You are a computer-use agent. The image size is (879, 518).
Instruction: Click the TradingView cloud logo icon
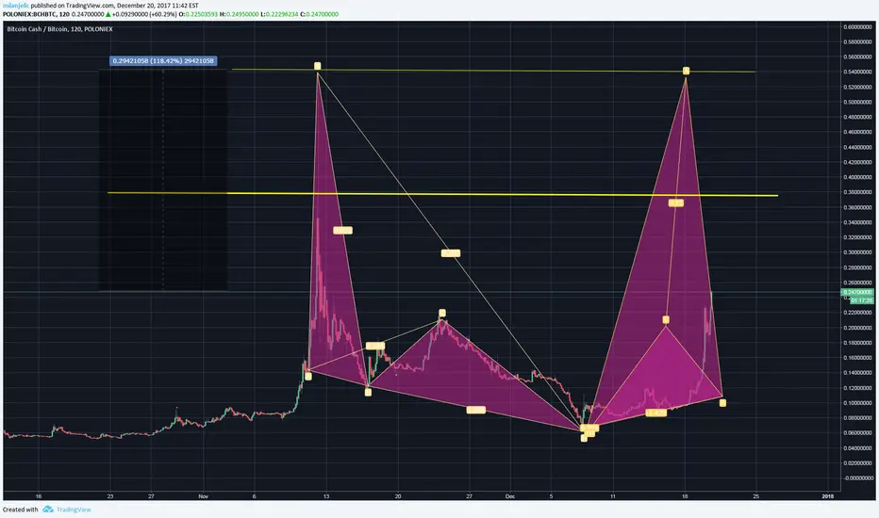coord(48,509)
